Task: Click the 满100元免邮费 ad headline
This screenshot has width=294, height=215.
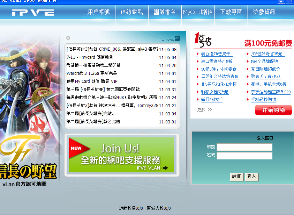Action: (268, 43)
